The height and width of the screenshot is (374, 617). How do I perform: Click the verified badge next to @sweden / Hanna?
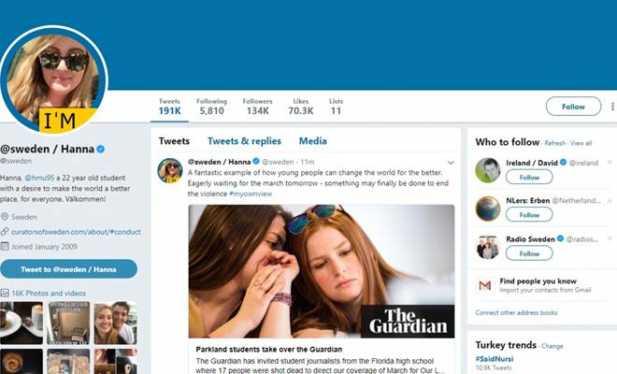click(x=101, y=150)
